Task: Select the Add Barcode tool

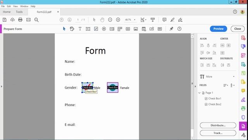Action: 160,29
